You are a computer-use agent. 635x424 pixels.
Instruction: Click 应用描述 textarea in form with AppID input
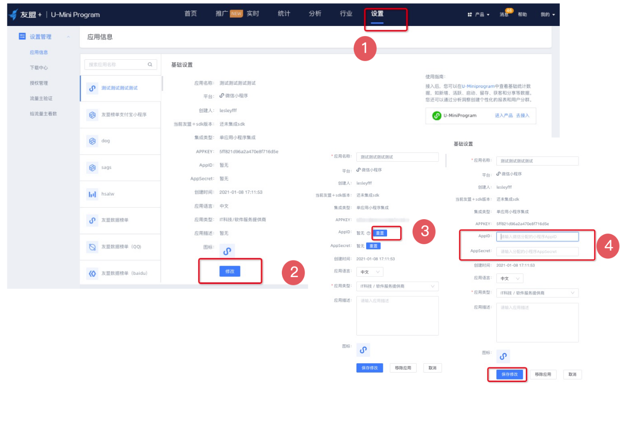pyautogui.click(x=537, y=323)
